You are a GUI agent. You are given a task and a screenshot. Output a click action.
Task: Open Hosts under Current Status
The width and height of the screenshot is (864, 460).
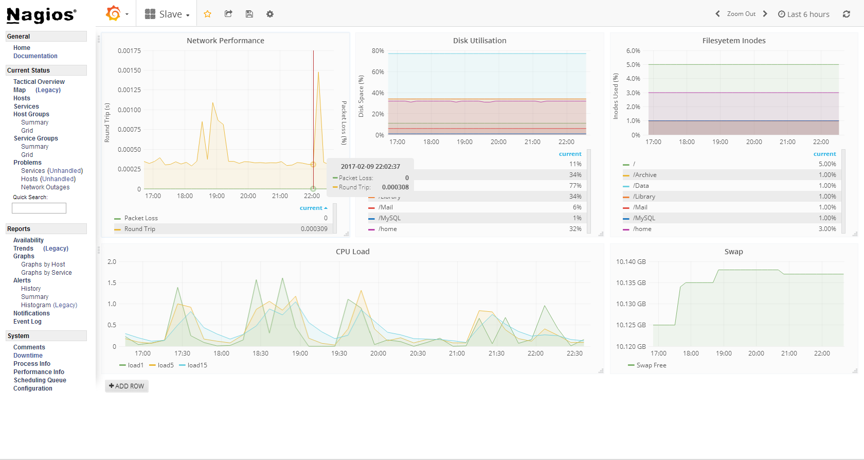22,98
